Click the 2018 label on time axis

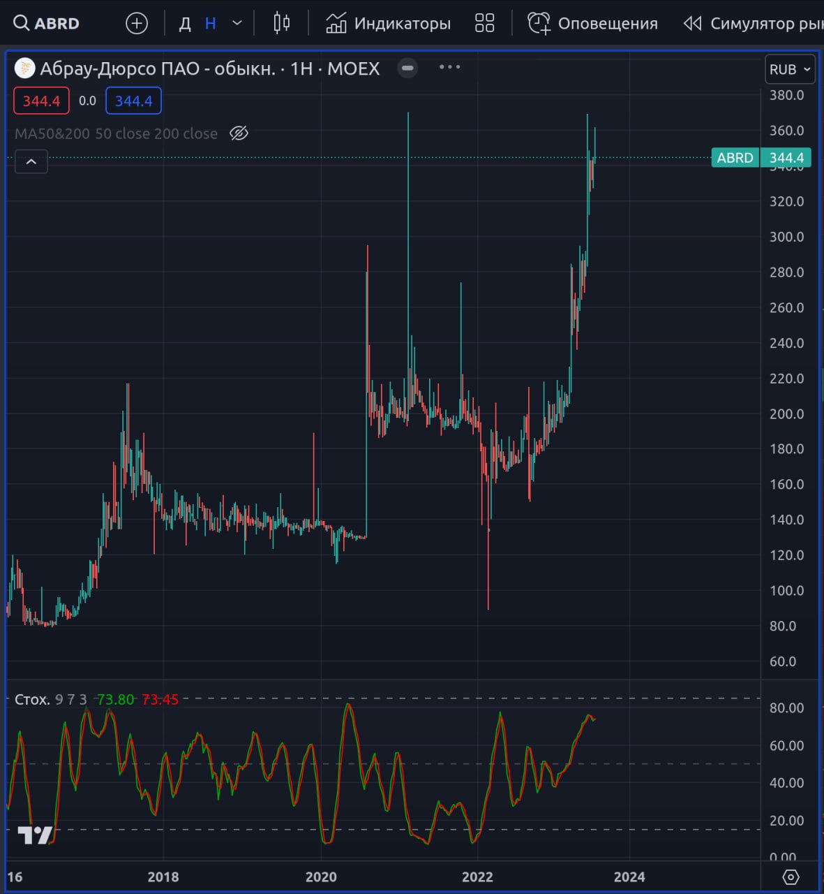tap(163, 877)
